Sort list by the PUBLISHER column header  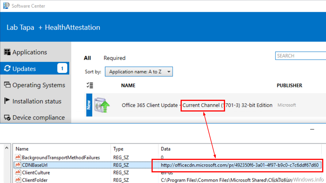point(289,85)
